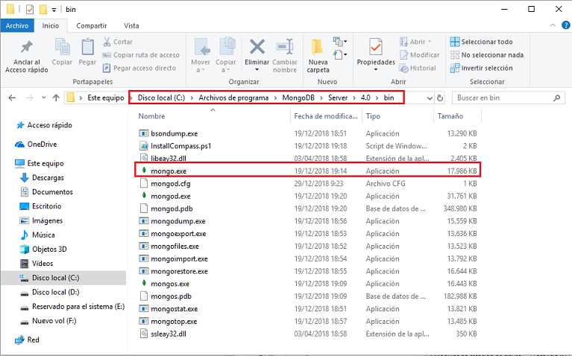The image size is (572, 356).
Task: Click Invertir selección
Action: tap(481, 68)
